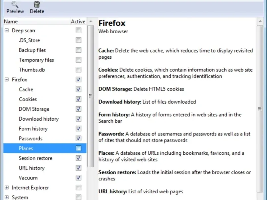Click the bold 'Places:' description label
The height and width of the screenshot is (200, 267).
[x=106, y=153]
